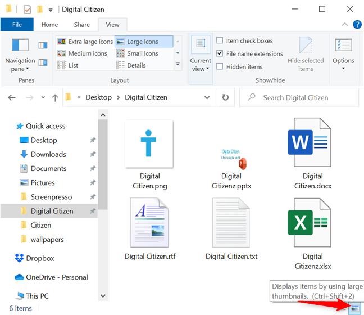Click the layout gallery down arrow
Screen dimensions: 364x315
click(x=178, y=53)
